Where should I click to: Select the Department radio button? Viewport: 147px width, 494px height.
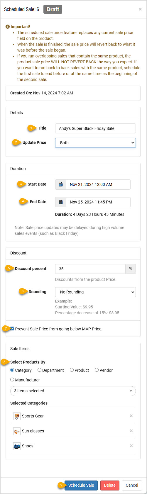[x=39, y=370]
